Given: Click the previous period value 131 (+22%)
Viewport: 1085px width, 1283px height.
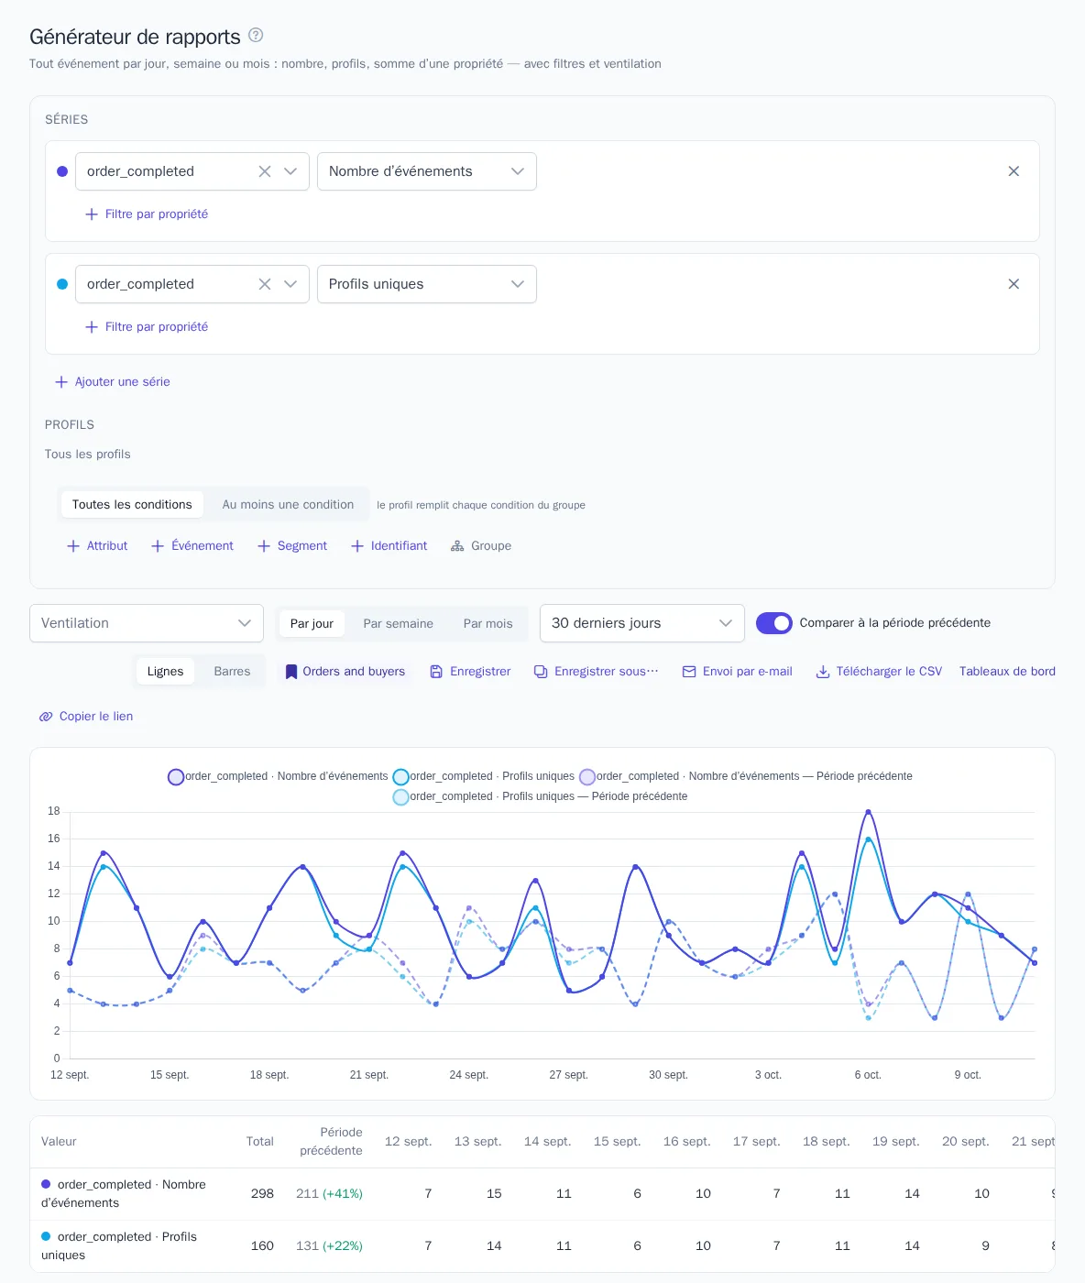Looking at the screenshot, I should click(x=329, y=1246).
